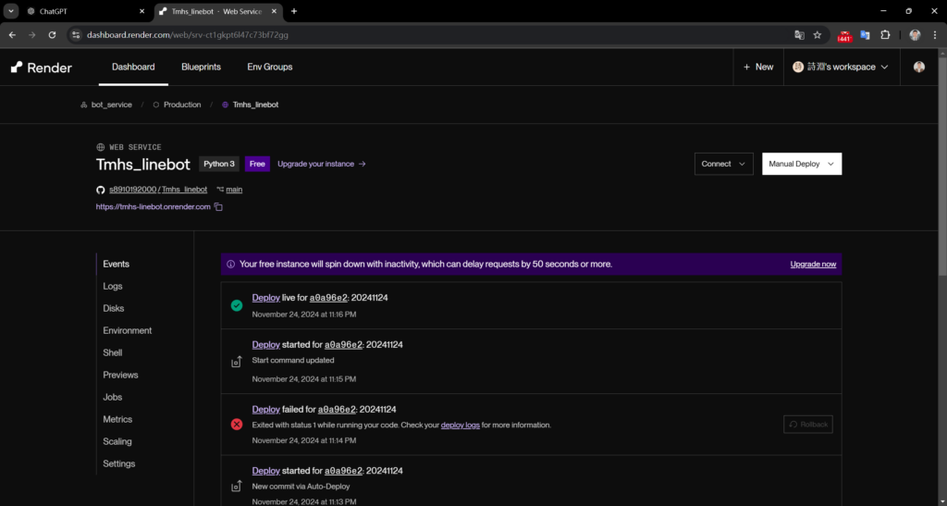The image size is (947, 506).
Task: Open Chrome profile avatar
Action: tap(915, 35)
